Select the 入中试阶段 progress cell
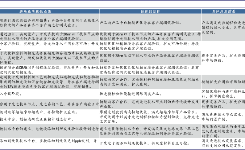 (49, 93)
